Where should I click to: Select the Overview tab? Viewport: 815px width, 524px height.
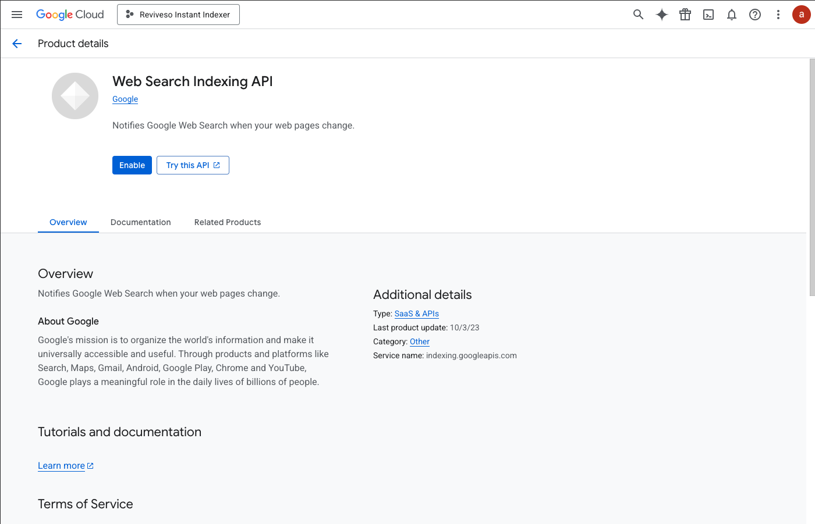[x=68, y=222]
